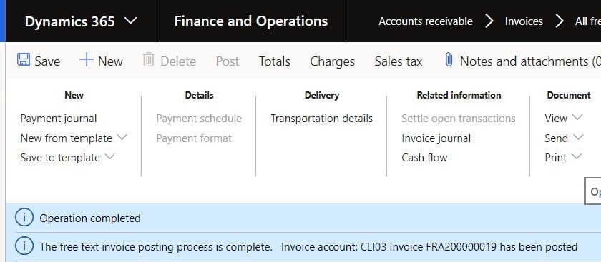Open the Totals menu item
Viewport: 601px width, 262px height.
[x=275, y=61]
